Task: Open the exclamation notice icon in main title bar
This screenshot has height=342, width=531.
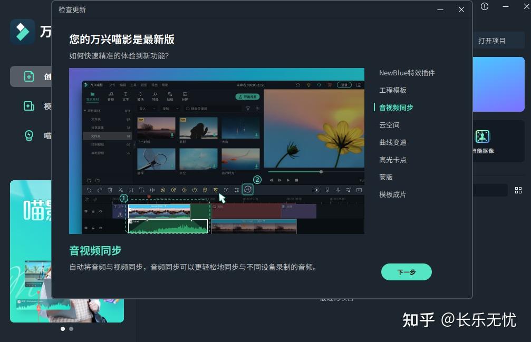Action: tap(485, 6)
